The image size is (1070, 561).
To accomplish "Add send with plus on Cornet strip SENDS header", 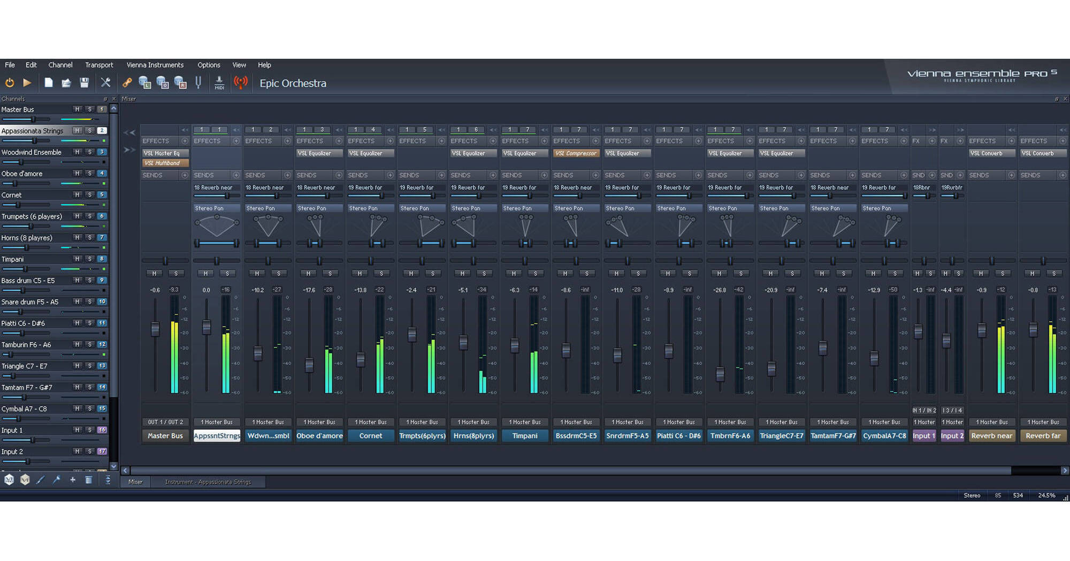I will 390,175.
